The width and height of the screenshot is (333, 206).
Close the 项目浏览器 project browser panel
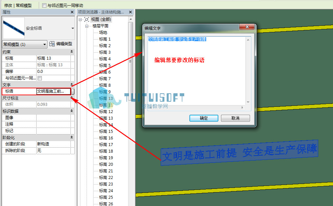[130, 12]
